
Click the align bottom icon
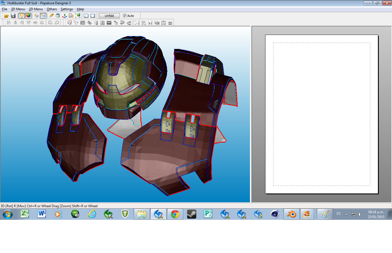pyautogui.click(x=42, y=23)
